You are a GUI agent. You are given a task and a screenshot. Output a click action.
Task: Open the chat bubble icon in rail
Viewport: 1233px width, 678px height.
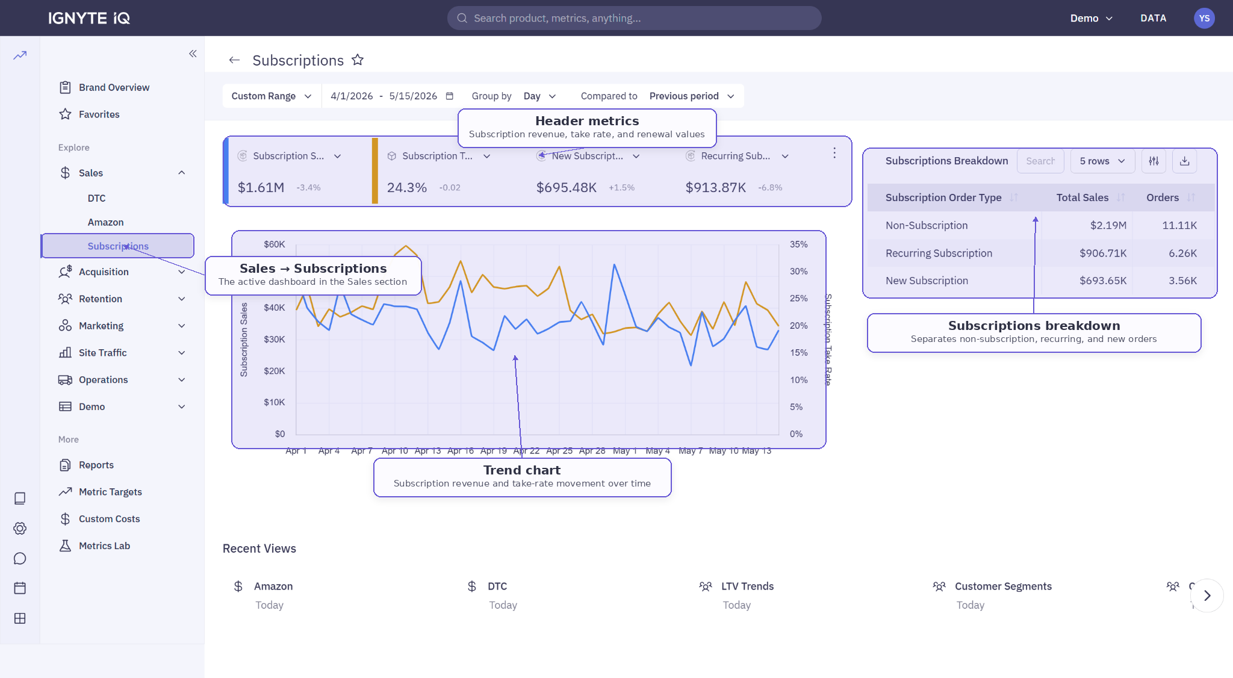point(20,559)
